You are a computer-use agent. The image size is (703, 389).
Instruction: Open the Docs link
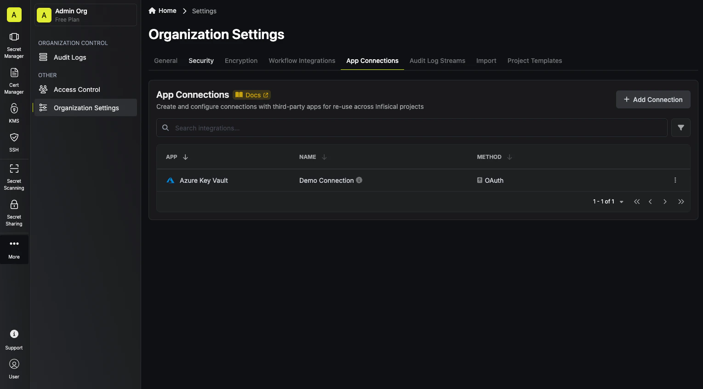pos(251,95)
